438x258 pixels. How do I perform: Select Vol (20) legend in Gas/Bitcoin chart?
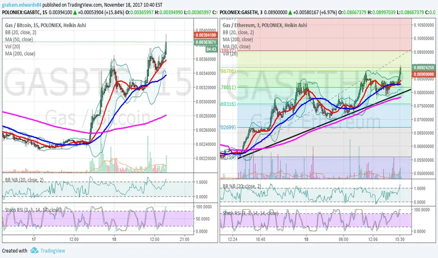pos(13,46)
